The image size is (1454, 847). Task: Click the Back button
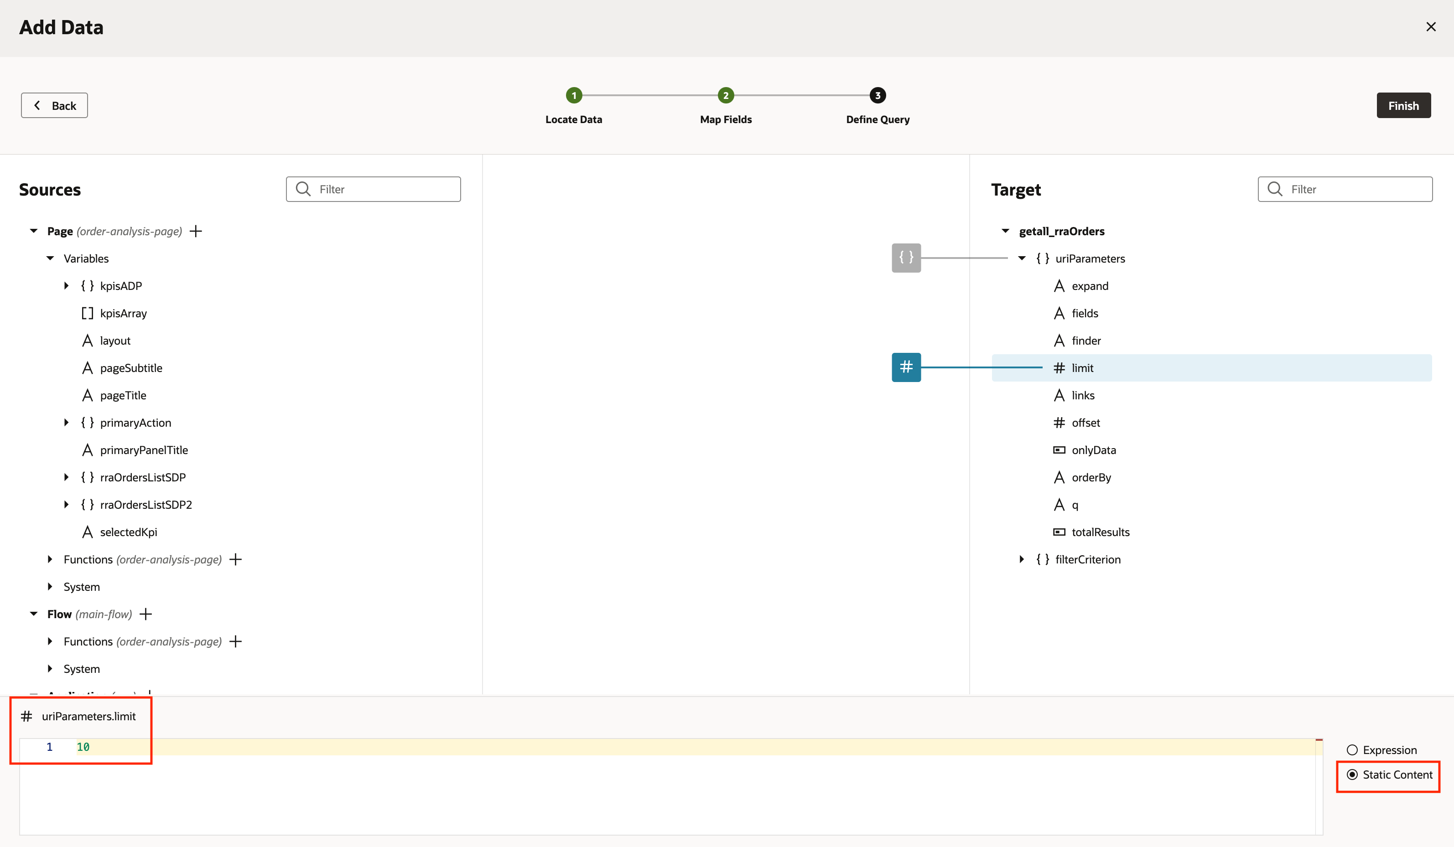(x=54, y=105)
